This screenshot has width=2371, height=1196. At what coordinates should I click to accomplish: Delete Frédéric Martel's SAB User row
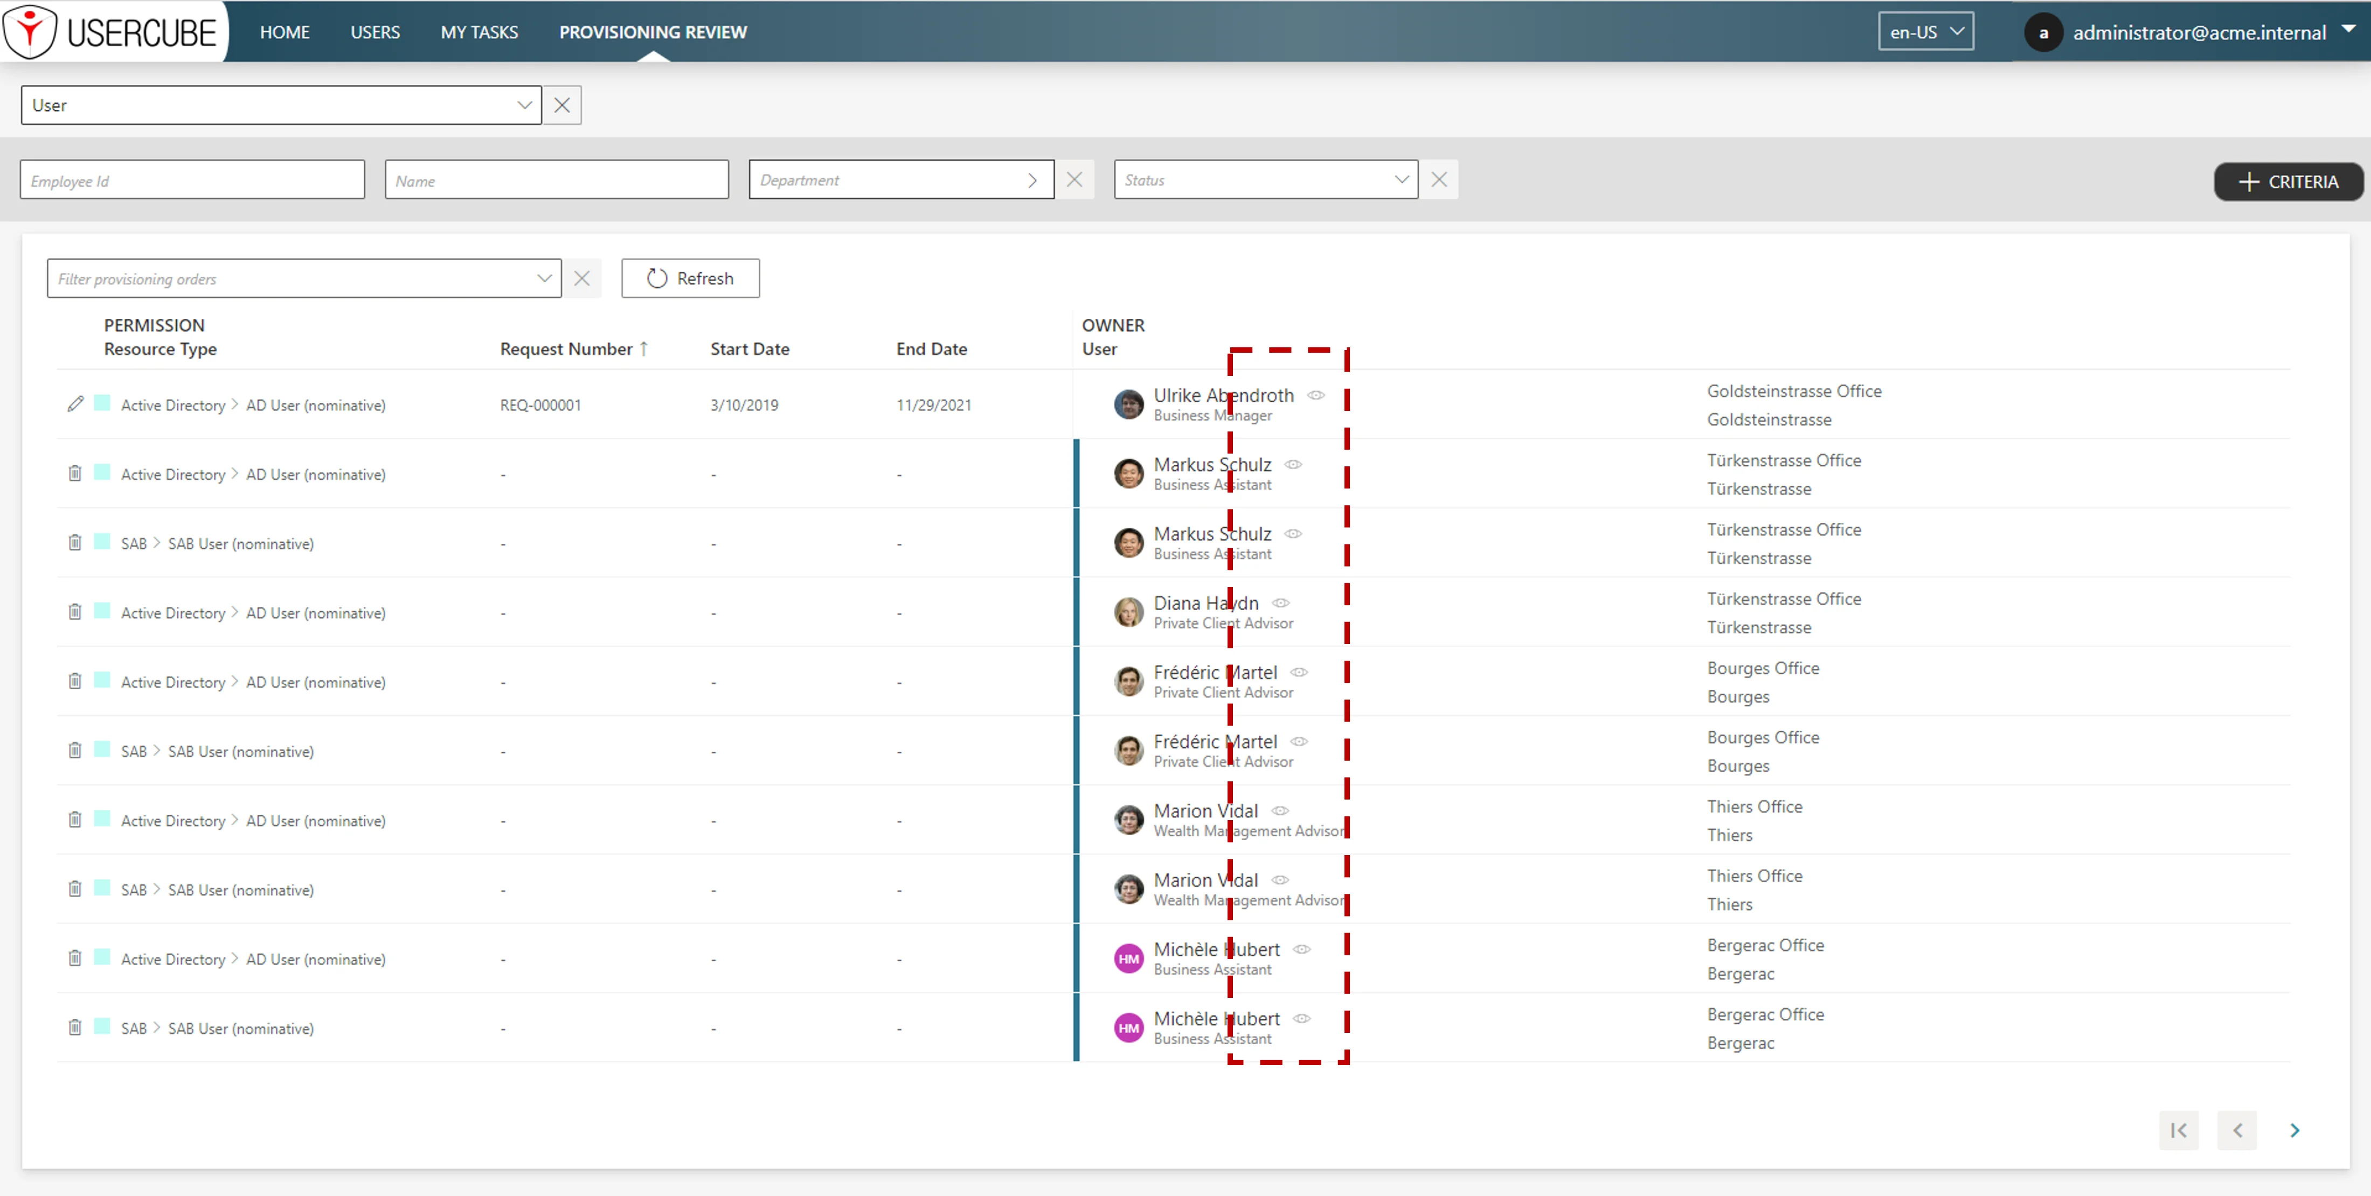(75, 750)
